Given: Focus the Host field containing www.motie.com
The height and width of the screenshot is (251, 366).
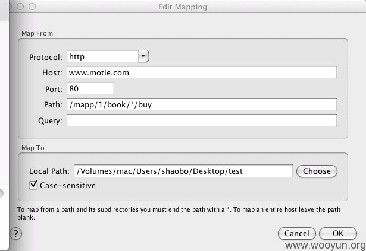Looking at the screenshot, I should coord(202,72).
